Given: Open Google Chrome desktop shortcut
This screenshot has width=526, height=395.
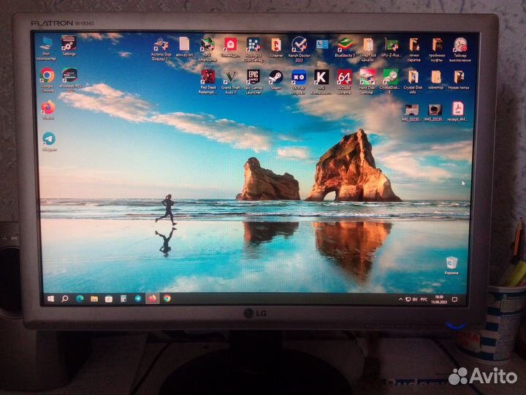Looking at the screenshot, I should 47,75.
